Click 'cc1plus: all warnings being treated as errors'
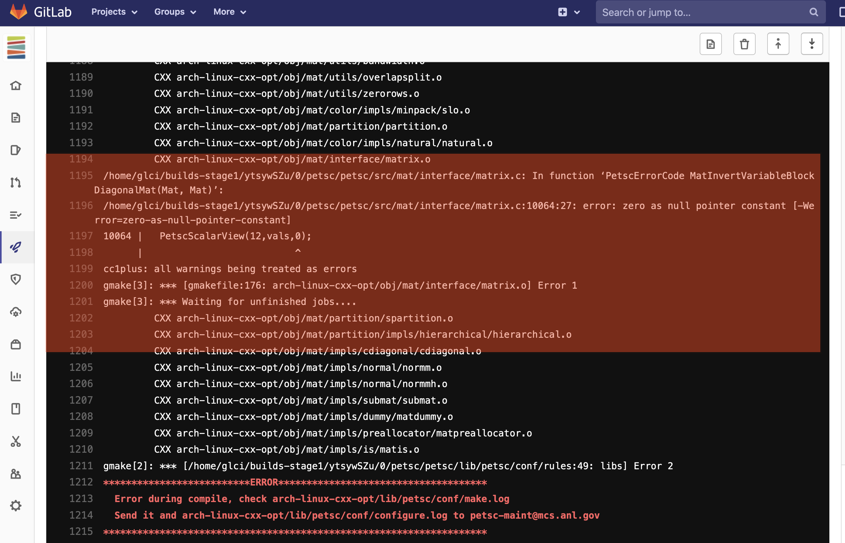Screen dimensions: 845x543 230,269
